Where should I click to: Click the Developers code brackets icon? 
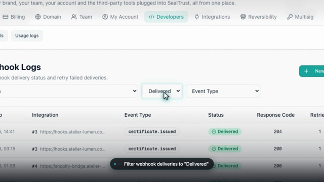point(151,17)
